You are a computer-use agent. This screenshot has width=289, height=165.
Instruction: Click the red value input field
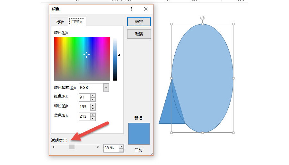[84, 97]
